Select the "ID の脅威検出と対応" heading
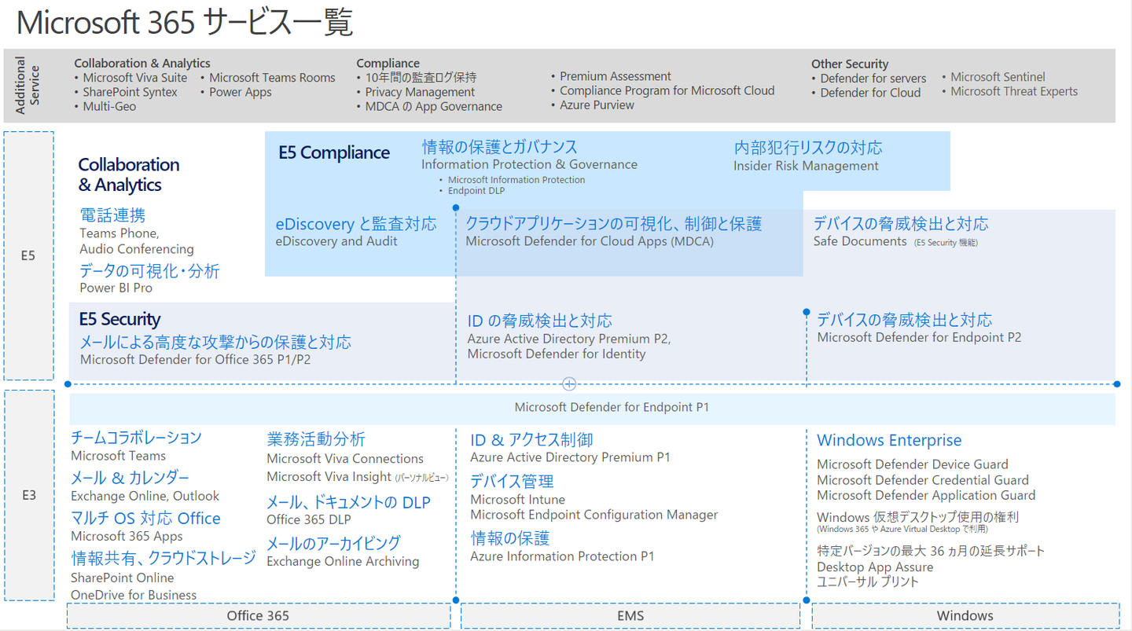1132x631 pixels. point(540,321)
